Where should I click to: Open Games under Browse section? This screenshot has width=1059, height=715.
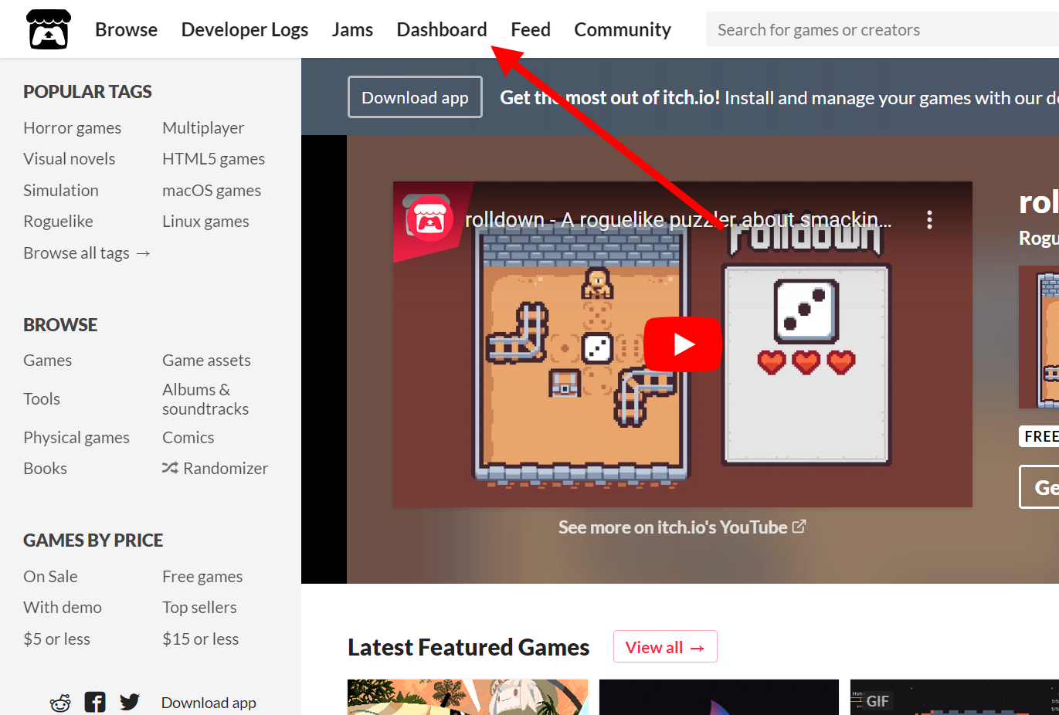pos(47,361)
